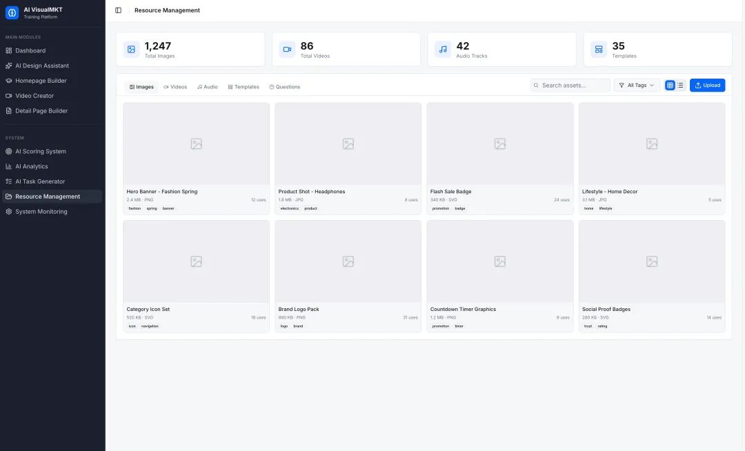Click the 'rating' tag
745x451 pixels.
(602, 326)
